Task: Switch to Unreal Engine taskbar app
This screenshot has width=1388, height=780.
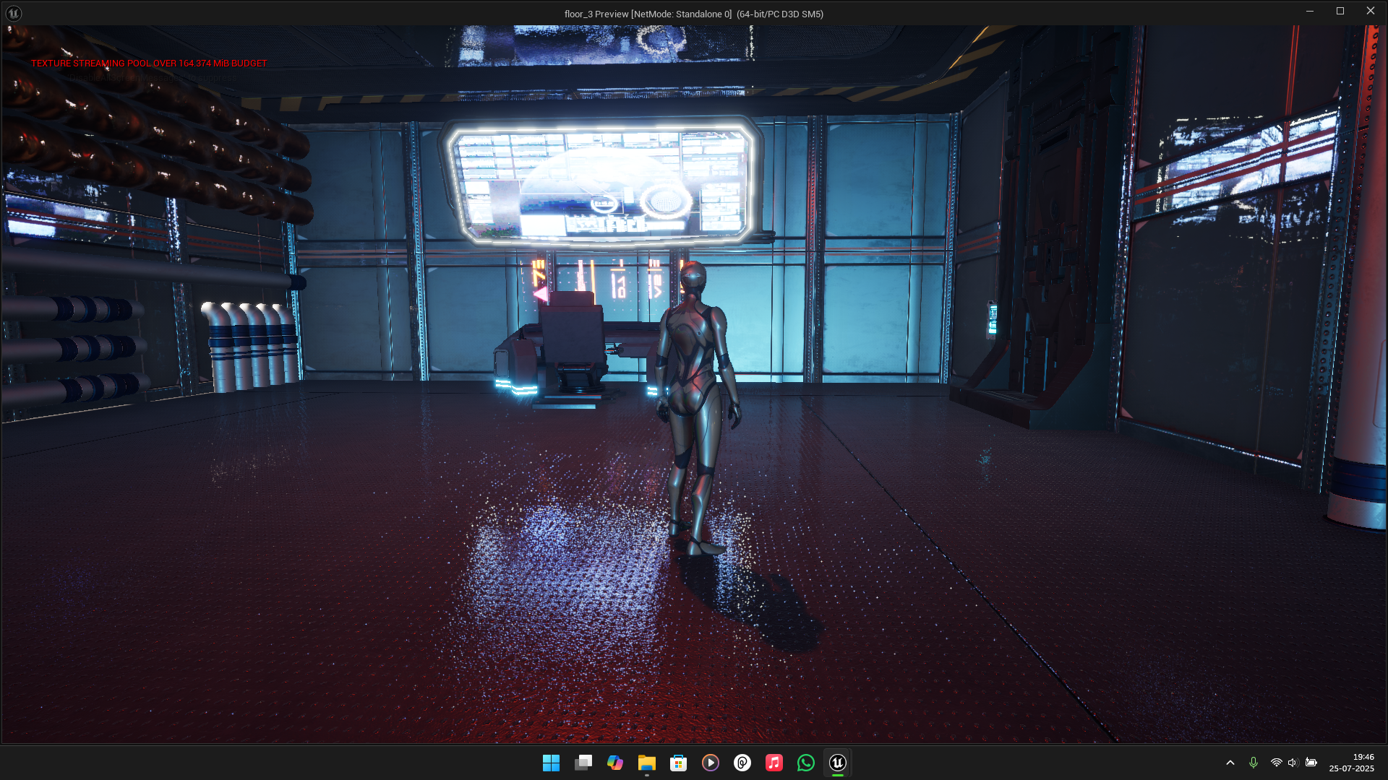Action: (838, 763)
